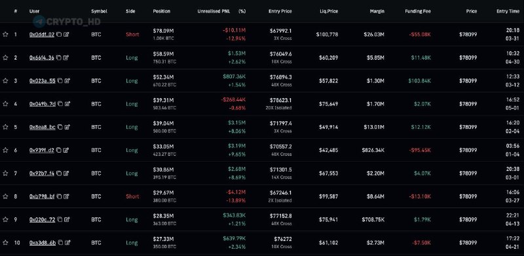The image size is (524, 256).
Task: Edit note for user 0x92b7..f4
Action: click(x=66, y=173)
